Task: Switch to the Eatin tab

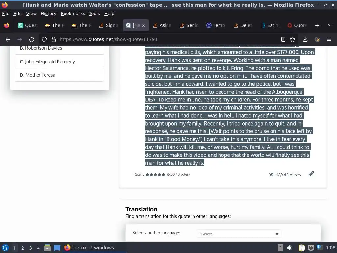Action: click(270, 25)
